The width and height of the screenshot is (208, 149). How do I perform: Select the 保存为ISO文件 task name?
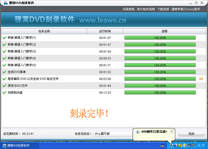pos(18,86)
